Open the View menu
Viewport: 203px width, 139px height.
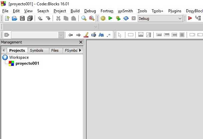tap(28, 11)
